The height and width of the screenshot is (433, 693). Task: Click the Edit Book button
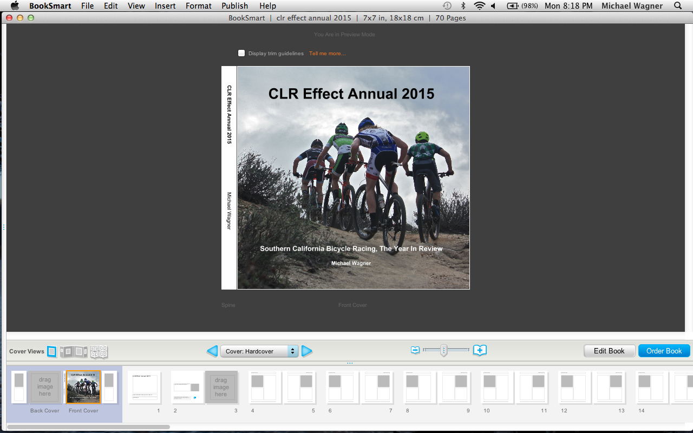609,351
